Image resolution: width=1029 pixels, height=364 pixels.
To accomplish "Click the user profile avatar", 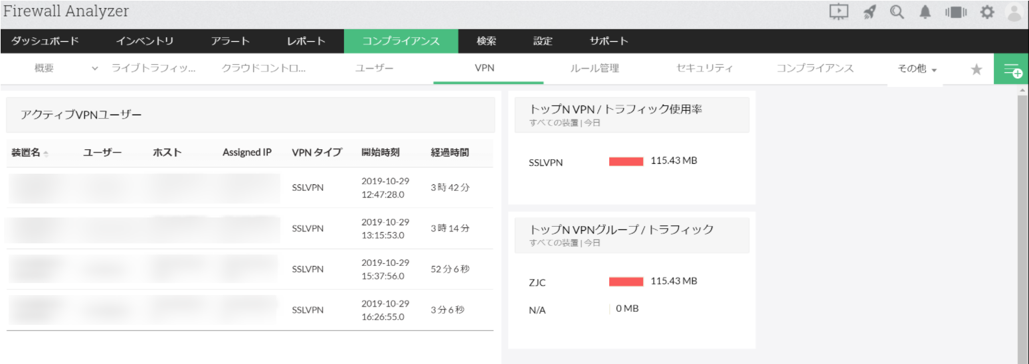I will [x=1014, y=12].
